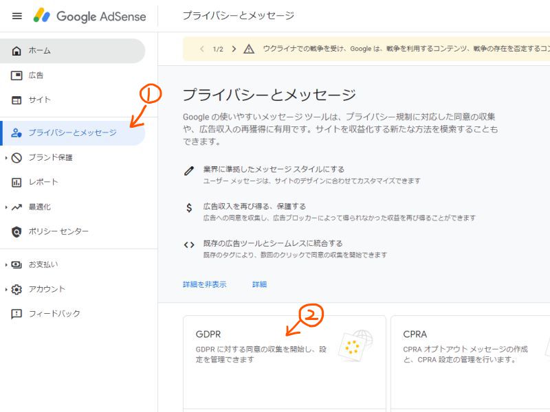Viewport: 550px width, 412px height.
Task: Open レポート in the sidebar
Action: click(x=72, y=182)
